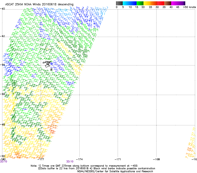
Task: Click the -40 latitude axis label
Action: (2, 9)
